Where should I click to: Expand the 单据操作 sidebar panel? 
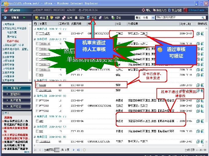[17, 88]
